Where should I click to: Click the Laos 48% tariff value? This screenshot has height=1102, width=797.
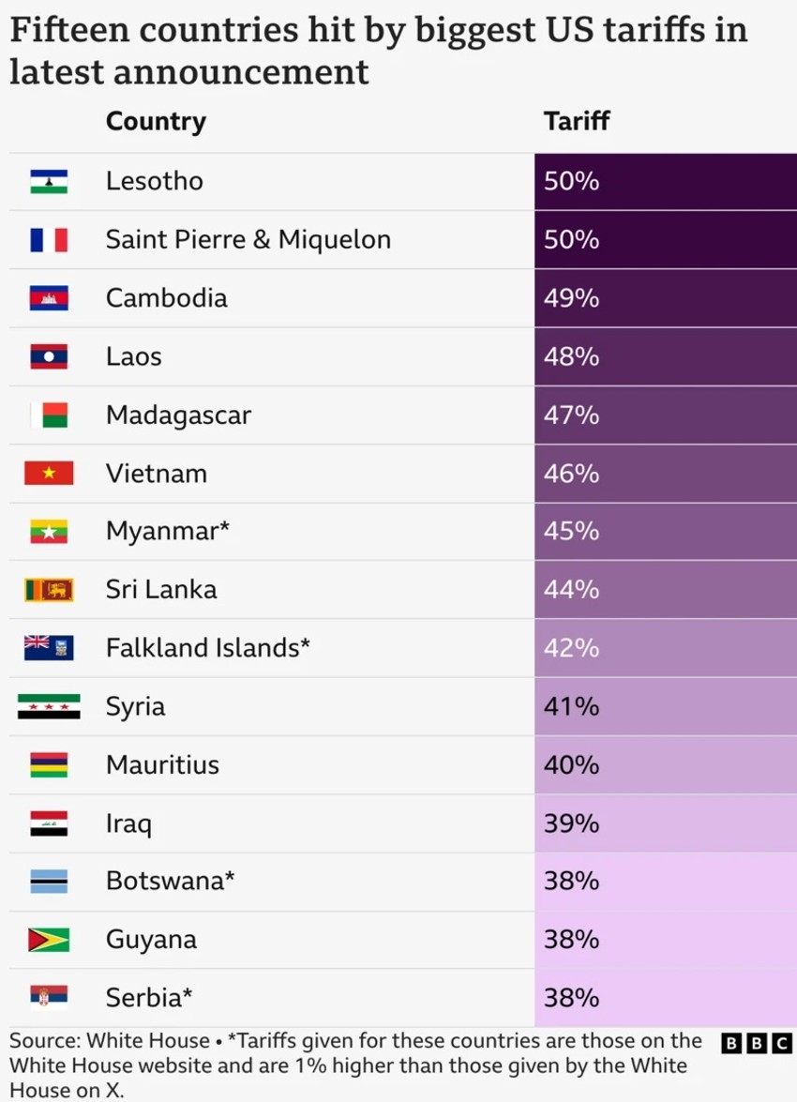[x=571, y=357]
